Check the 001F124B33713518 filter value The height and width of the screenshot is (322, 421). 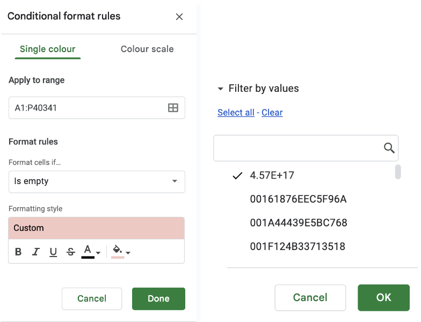tap(297, 246)
